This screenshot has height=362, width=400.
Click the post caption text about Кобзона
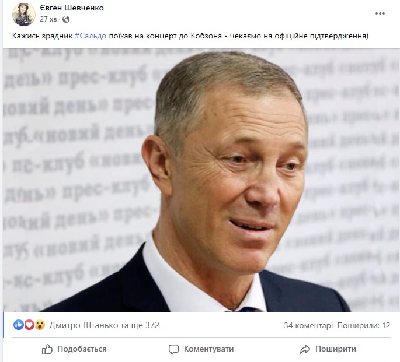pos(190,36)
